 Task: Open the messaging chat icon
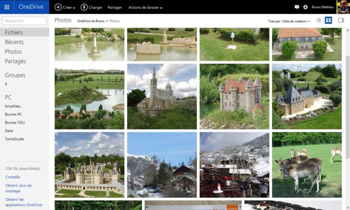point(297,7)
